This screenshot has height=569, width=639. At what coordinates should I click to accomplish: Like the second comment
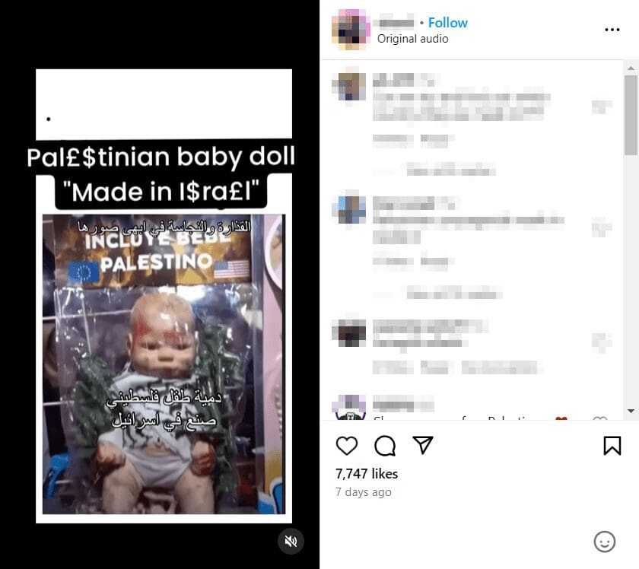(x=602, y=227)
